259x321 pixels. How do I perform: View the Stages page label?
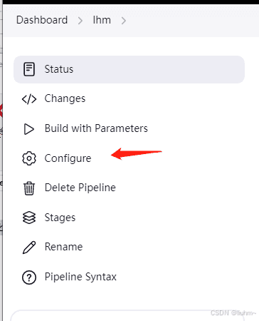point(60,218)
